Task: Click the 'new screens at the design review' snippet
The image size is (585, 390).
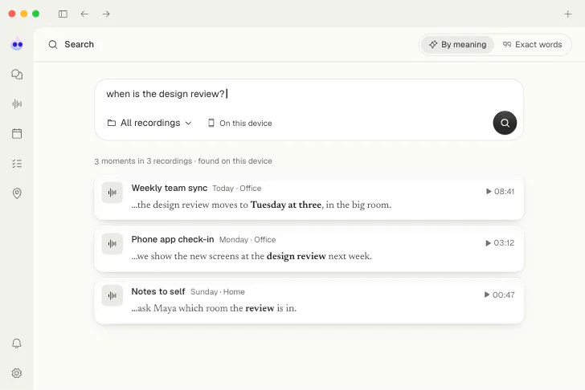Action: [252, 256]
